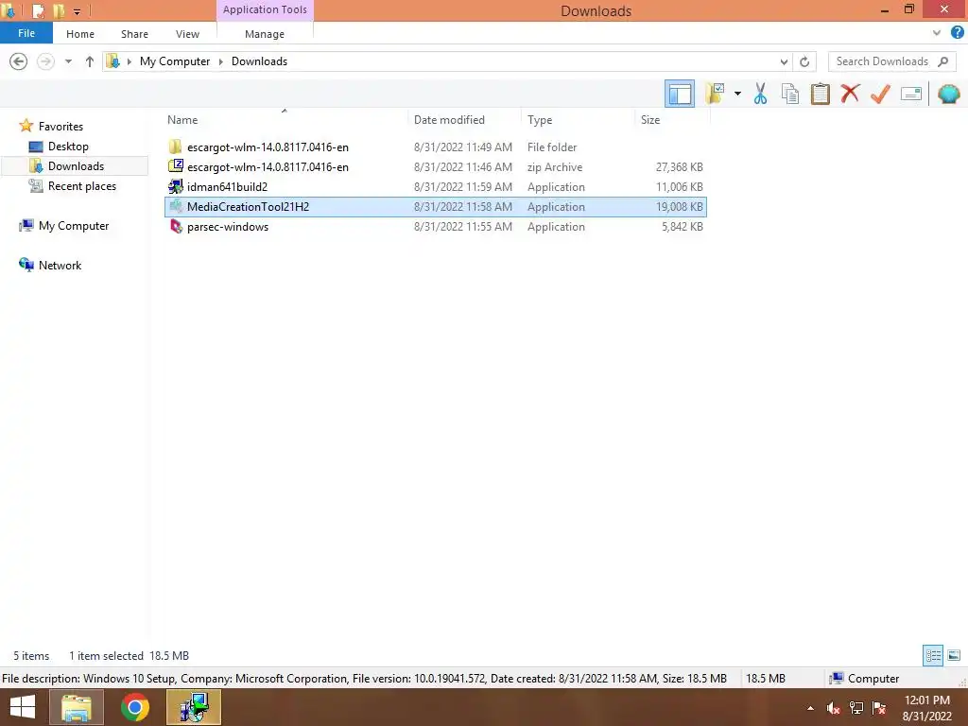
Task: Click the 27,368 KB size cell
Action: 679,166
